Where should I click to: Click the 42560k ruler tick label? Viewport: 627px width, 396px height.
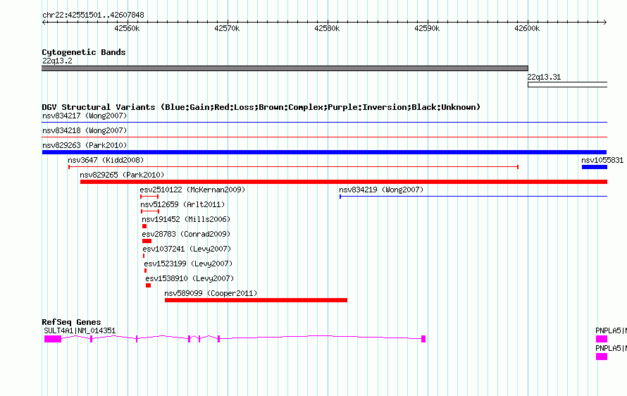point(127,28)
